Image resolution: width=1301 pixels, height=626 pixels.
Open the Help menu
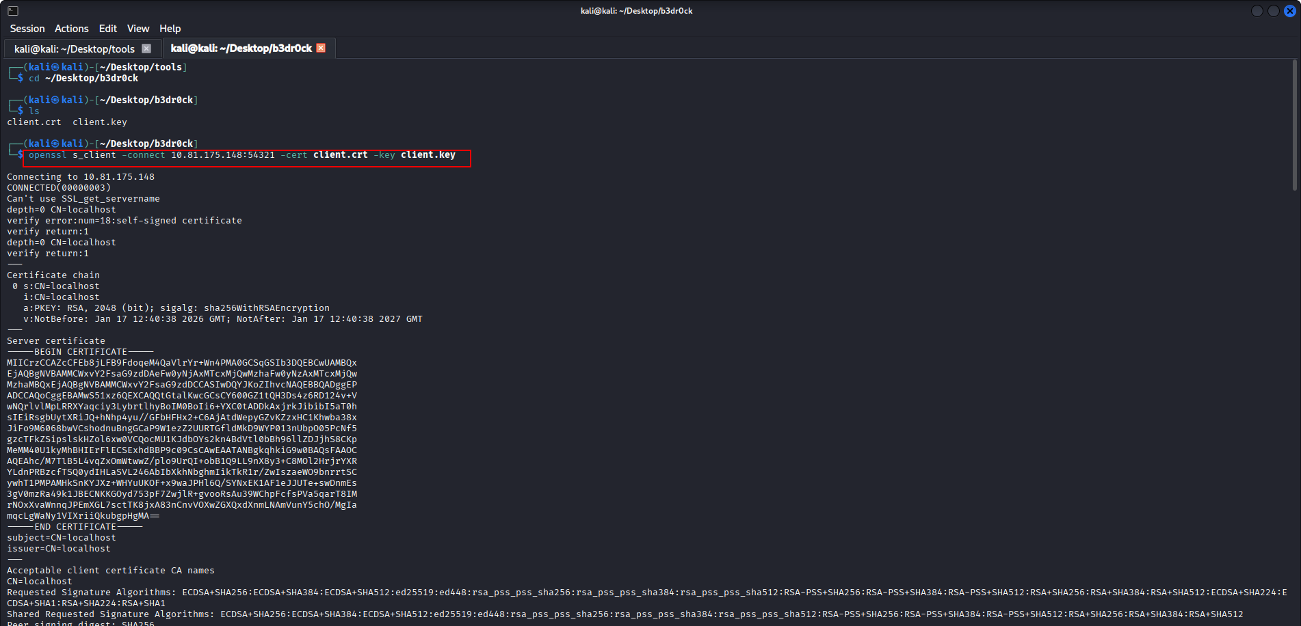pos(170,29)
